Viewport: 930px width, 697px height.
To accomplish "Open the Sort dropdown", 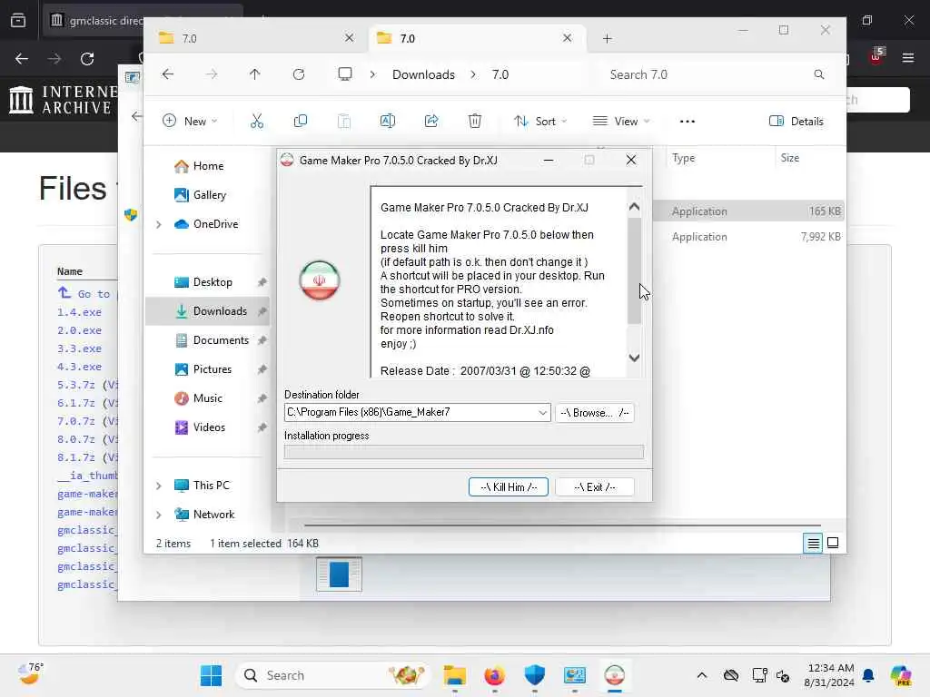I will [539, 122].
